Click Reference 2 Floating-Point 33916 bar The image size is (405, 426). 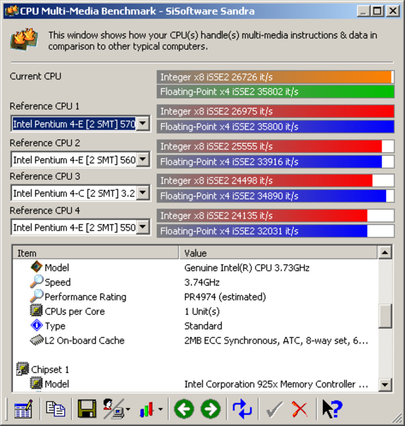coord(275,162)
